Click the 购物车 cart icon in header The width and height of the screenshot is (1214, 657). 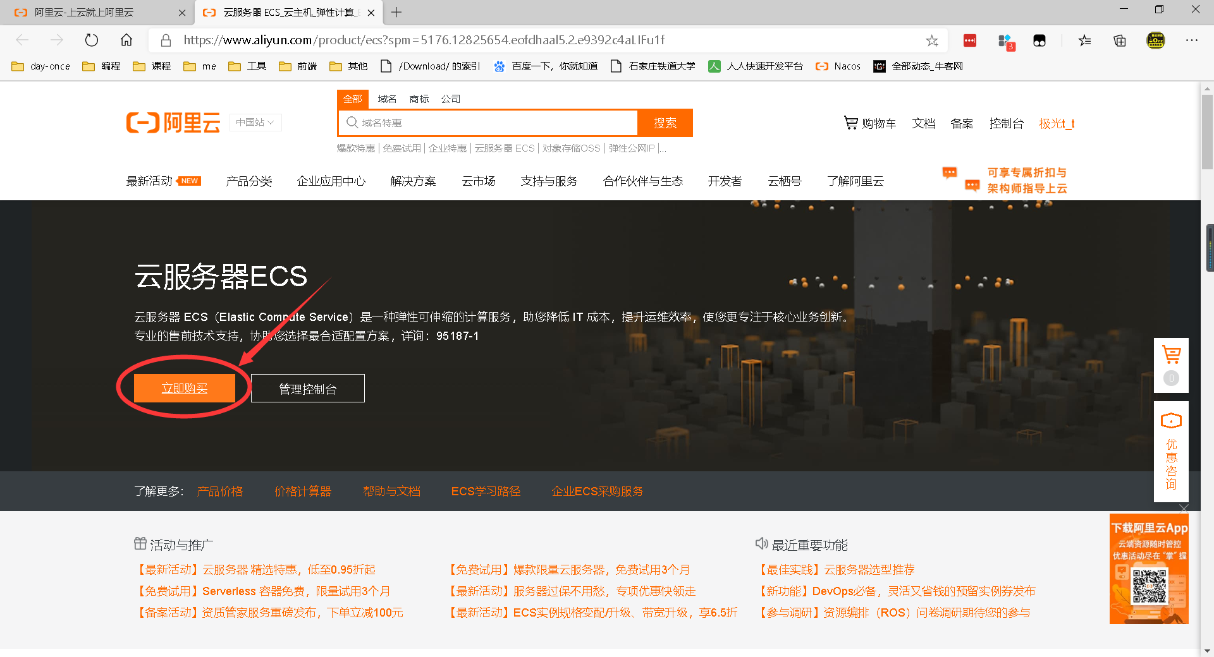[x=851, y=123]
